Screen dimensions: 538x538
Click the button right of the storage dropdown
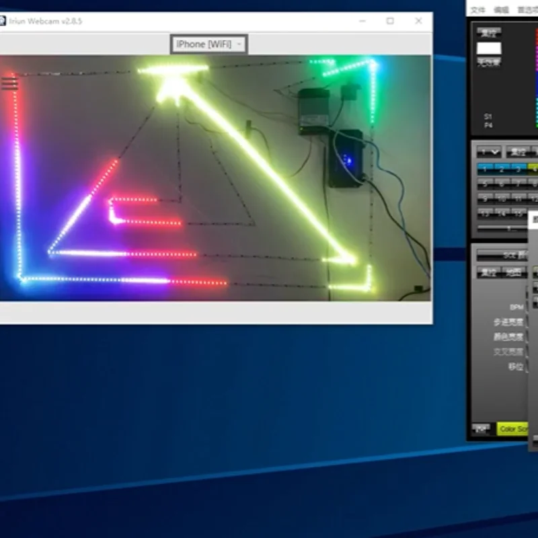click(518, 152)
